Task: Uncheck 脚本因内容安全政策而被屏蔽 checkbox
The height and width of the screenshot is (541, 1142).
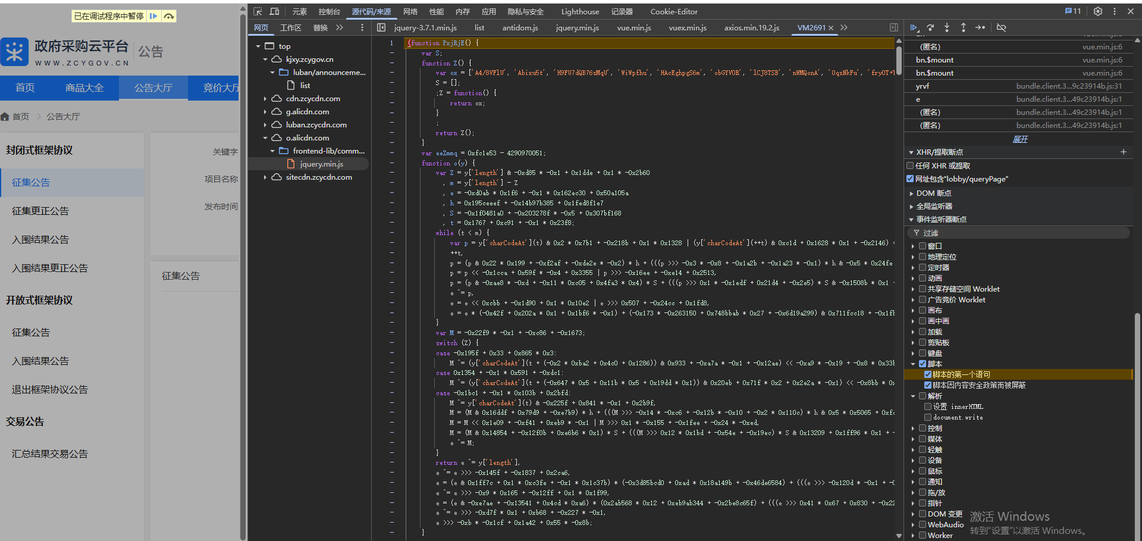Action: 928,385
